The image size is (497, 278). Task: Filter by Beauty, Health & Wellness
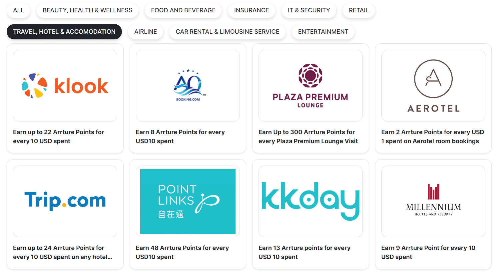click(x=87, y=10)
